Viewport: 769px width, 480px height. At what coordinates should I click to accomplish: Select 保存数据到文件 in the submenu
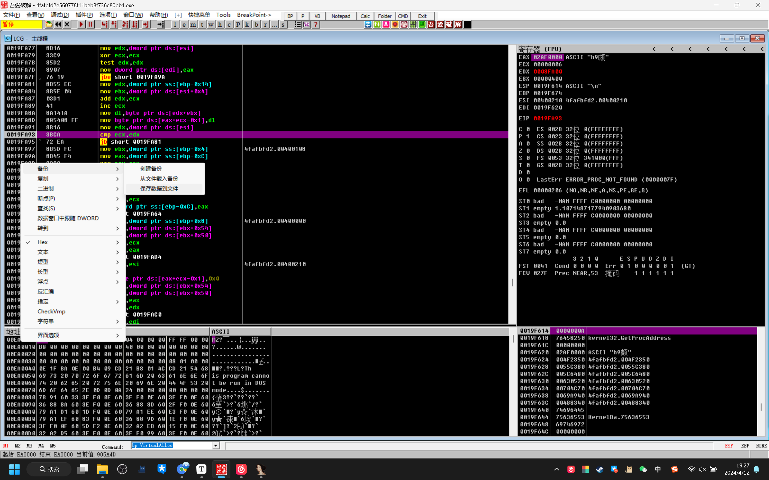164,189
